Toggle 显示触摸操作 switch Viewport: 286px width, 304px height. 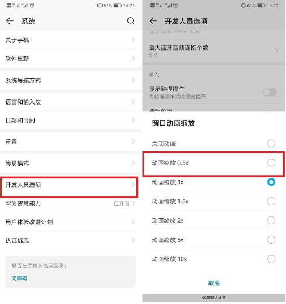point(270,92)
